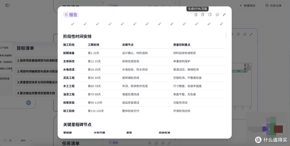
Task: Click the 承重结构保护 cell
Action: tap(182, 61)
